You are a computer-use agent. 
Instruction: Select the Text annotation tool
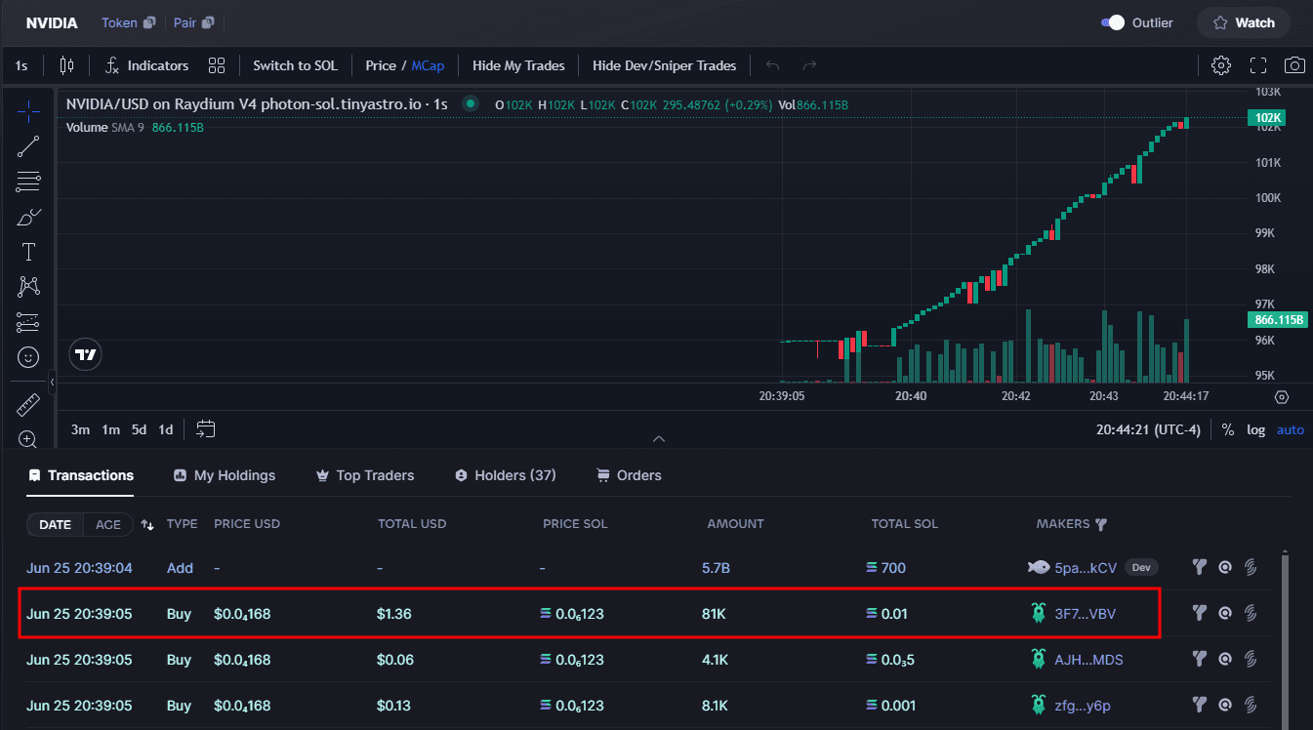tap(28, 252)
